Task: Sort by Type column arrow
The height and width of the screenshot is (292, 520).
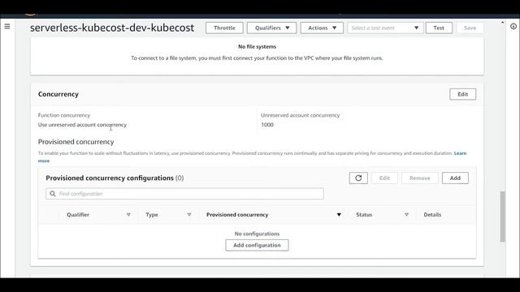Action: [x=189, y=214]
